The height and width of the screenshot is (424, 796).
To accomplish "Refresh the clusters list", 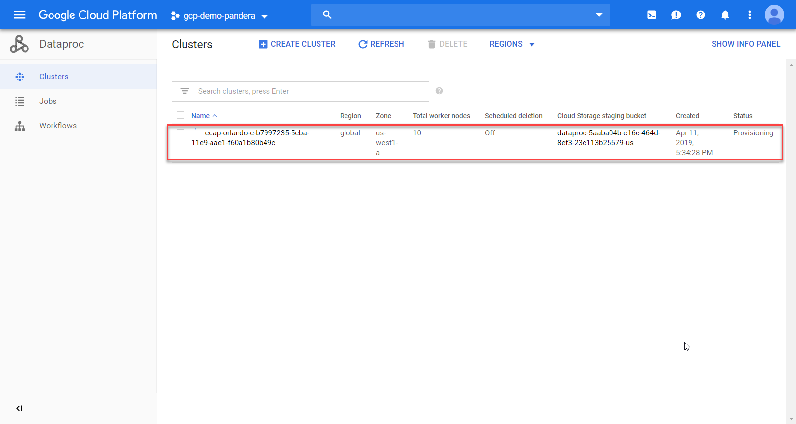I will 381,44.
